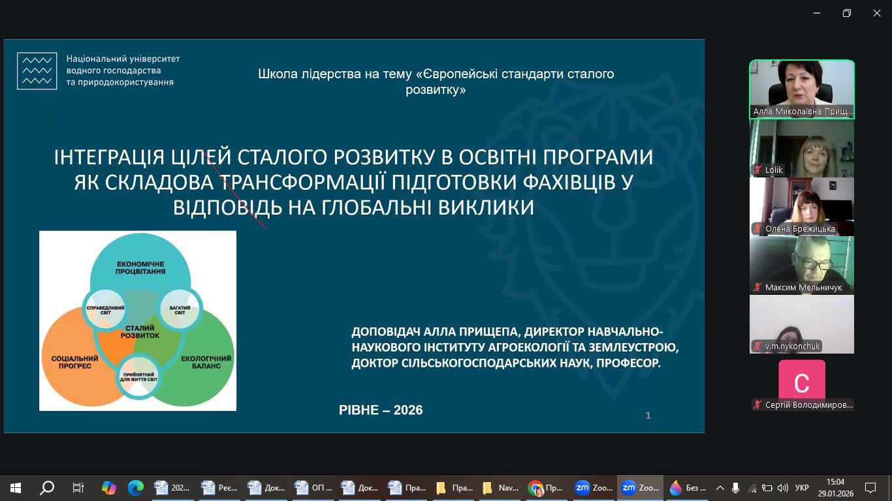892x501 pixels.
Task: Switch keyboard language from УКР
Action: point(803,487)
